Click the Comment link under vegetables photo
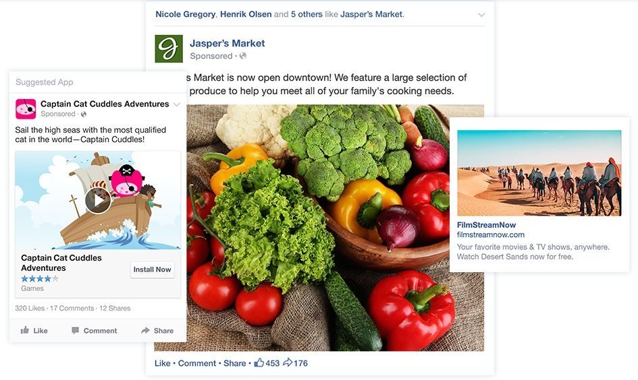Viewport: 638px width, 380px height. tap(197, 363)
